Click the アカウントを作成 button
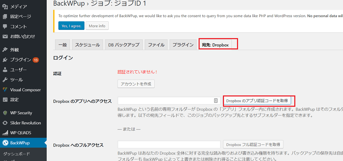The image size is (343, 161). 136,84
